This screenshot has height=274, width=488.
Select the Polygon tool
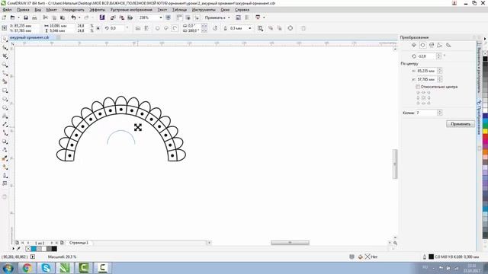5,107
